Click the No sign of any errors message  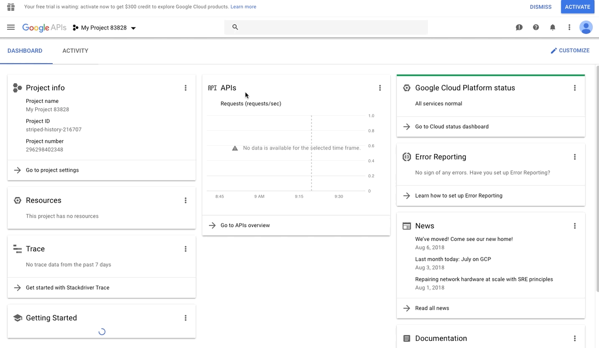click(x=483, y=173)
